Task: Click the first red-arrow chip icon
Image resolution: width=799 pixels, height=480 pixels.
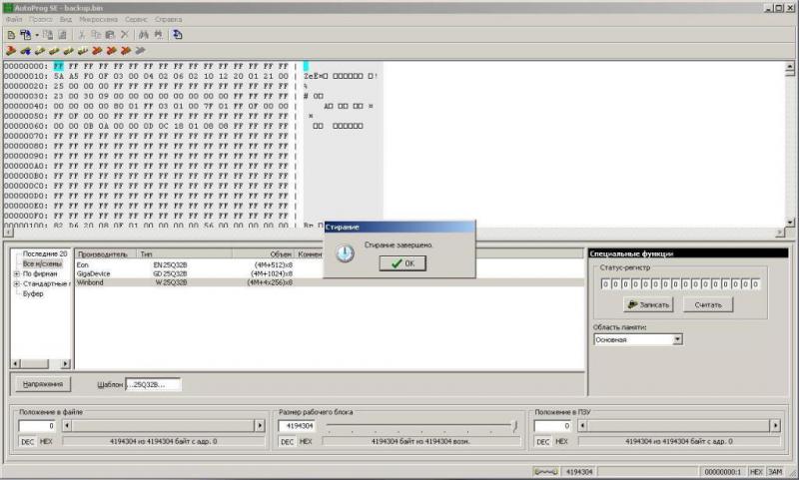Action: (x=11, y=50)
